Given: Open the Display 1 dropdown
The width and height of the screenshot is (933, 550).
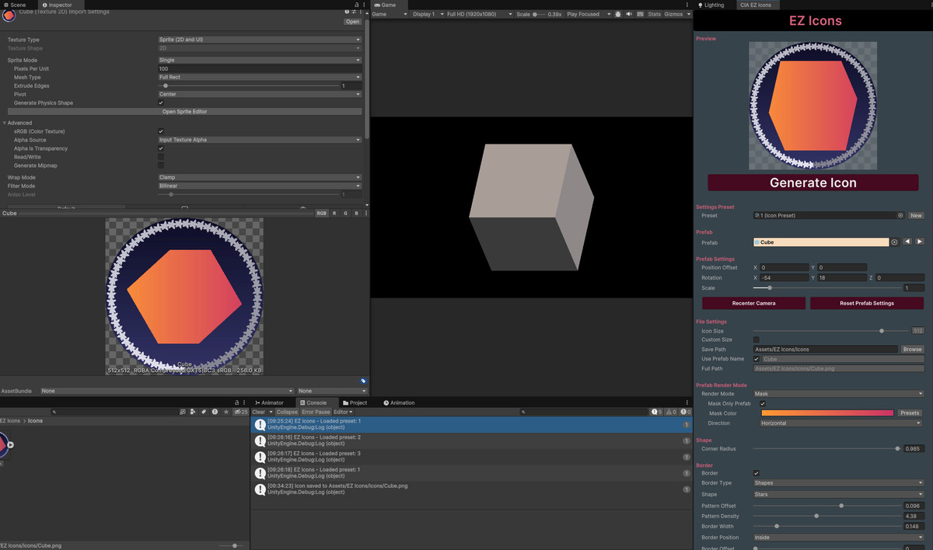Looking at the screenshot, I should tap(428, 13).
